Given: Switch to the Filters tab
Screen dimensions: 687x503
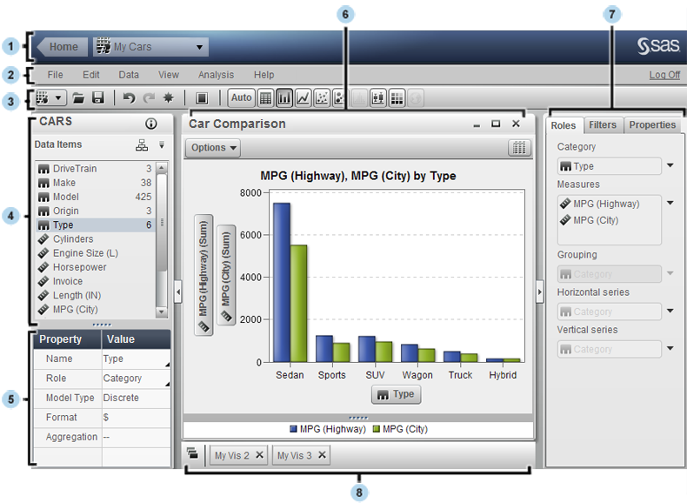Looking at the screenshot, I should click(602, 125).
